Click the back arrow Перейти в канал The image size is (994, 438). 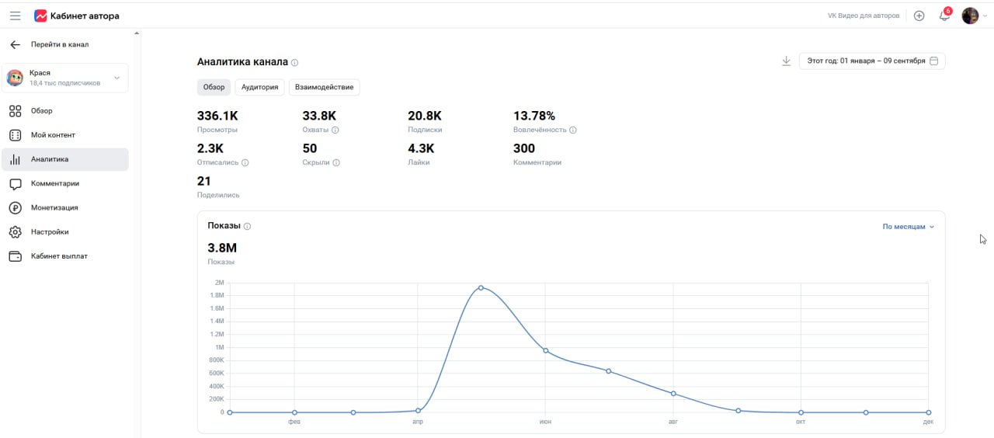[16, 44]
